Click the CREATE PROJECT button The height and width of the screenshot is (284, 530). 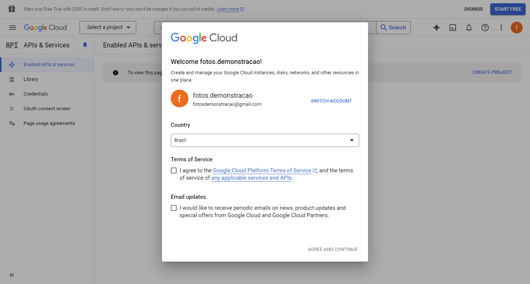[492, 72]
